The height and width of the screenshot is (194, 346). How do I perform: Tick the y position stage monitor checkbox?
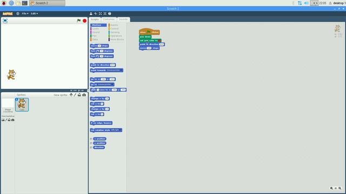point(91,143)
